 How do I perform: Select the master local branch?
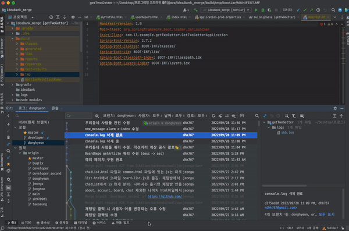[33, 133]
